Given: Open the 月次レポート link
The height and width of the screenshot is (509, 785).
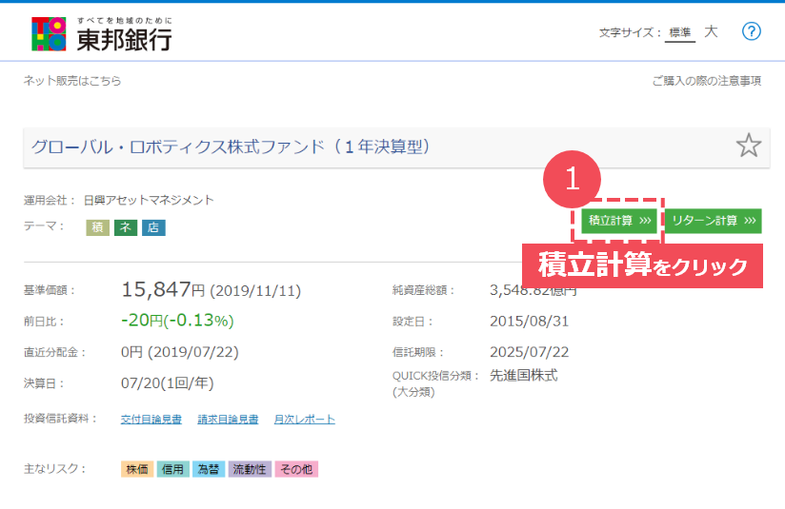Looking at the screenshot, I should 305,419.
